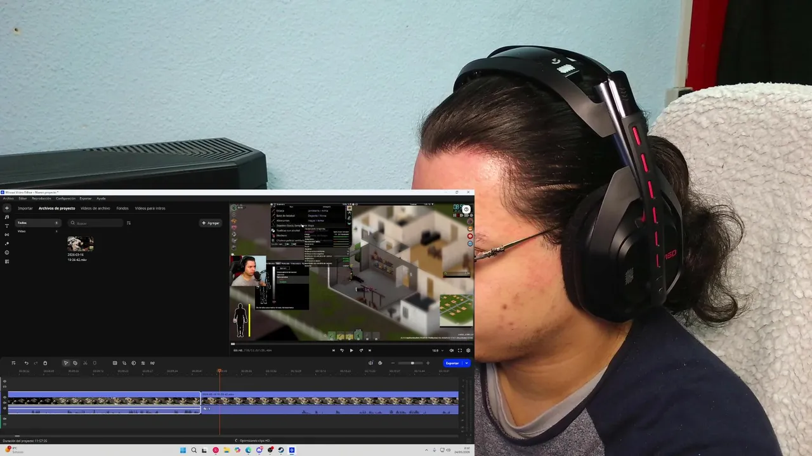Screen dimensions: 812x456
Task: Open Windows Start button on taskbar
Action: [x=183, y=450]
